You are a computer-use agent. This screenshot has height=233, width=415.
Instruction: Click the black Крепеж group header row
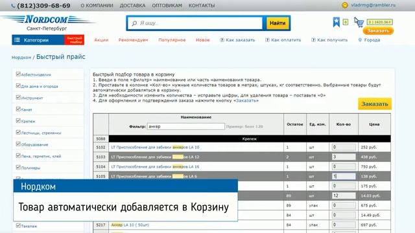[250, 139]
